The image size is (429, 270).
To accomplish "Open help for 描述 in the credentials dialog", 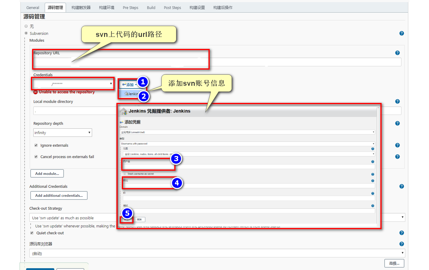I will pos(373,206).
